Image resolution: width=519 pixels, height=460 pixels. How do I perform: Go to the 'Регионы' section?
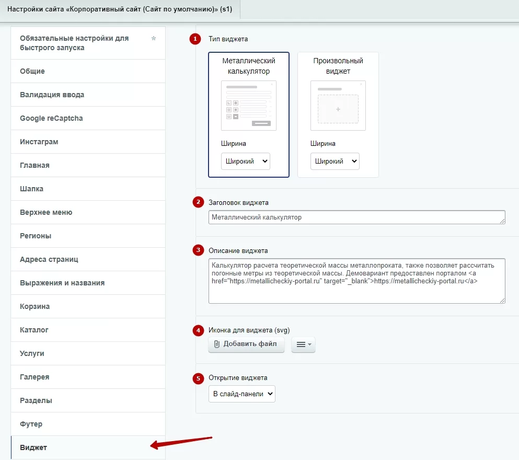[88, 236]
